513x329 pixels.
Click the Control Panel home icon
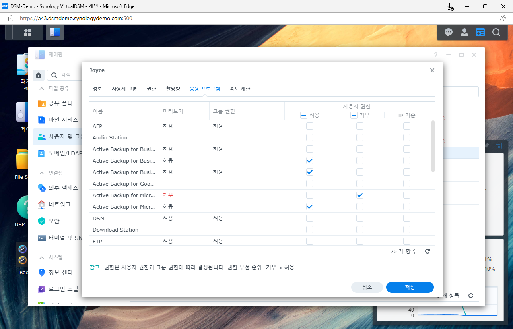point(39,75)
